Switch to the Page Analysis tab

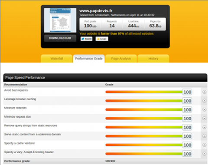[x=121, y=59]
